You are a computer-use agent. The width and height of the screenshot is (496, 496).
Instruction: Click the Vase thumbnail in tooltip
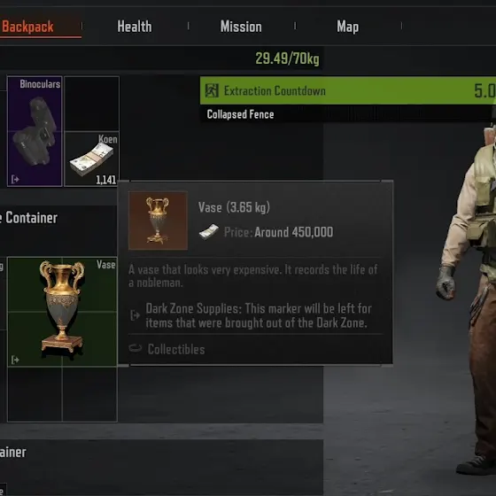click(x=158, y=221)
